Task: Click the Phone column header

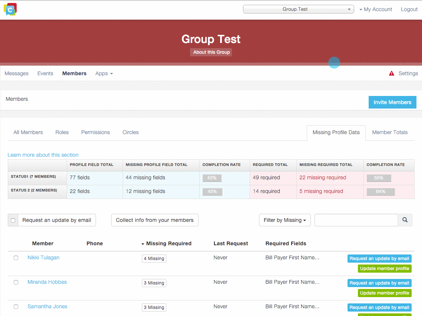Action: coord(95,244)
